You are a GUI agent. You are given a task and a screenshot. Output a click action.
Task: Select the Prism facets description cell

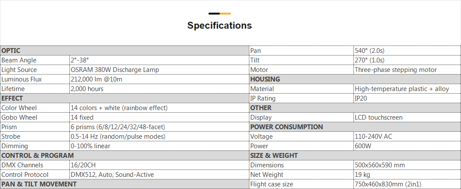pyautogui.click(x=118, y=127)
